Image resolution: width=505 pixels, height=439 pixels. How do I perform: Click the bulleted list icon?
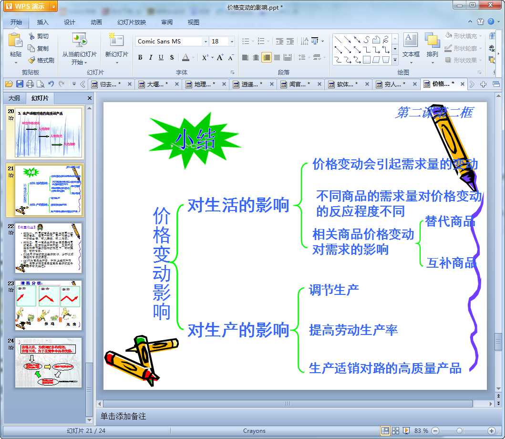246,41
